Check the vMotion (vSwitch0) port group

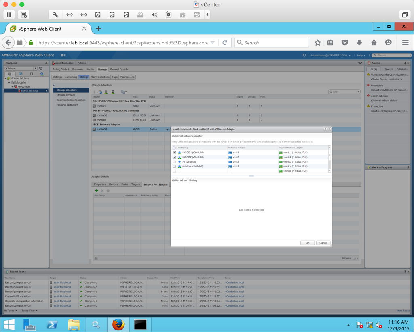tap(175, 166)
